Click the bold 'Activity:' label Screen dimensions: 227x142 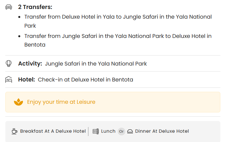(30, 64)
